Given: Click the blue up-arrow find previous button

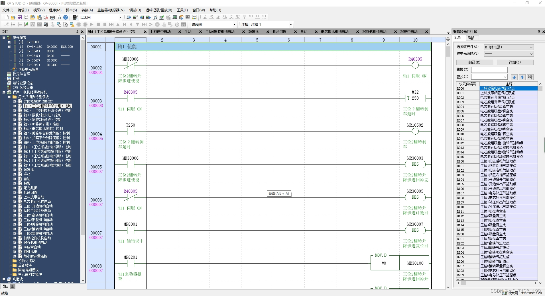Looking at the screenshot, I should coord(522,77).
